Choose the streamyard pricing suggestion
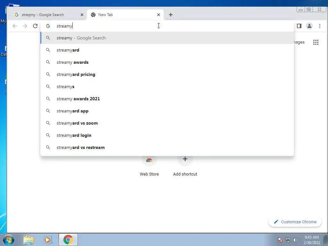Image resolution: width=328 pixels, height=246 pixels. coord(167,74)
